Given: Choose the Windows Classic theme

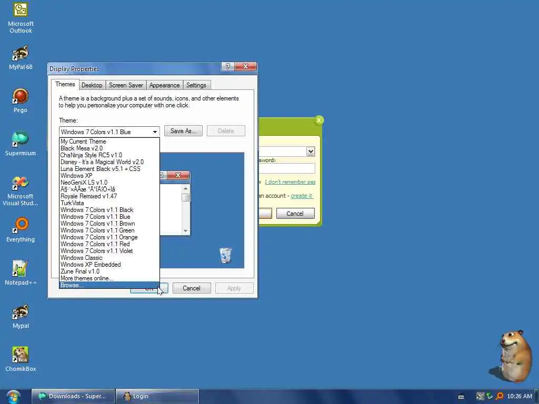Looking at the screenshot, I should pyautogui.click(x=109, y=258).
